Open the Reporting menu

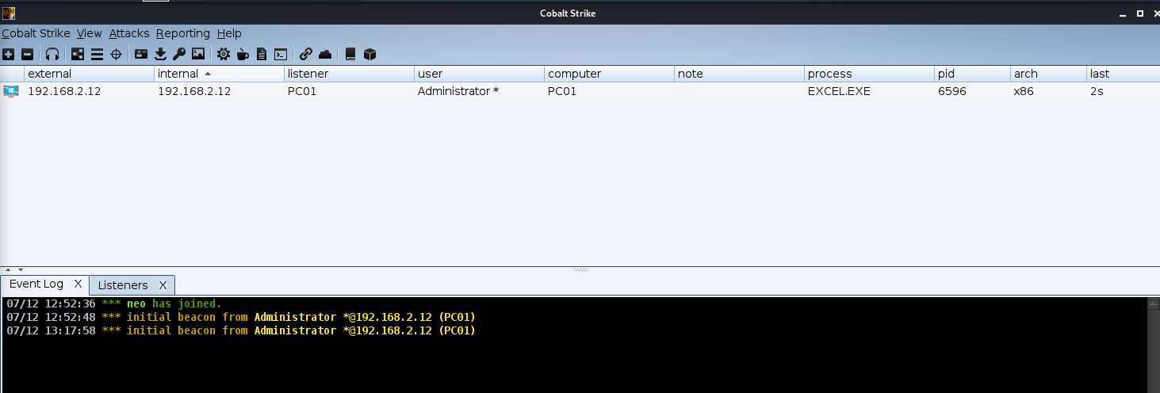(x=182, y=33)
